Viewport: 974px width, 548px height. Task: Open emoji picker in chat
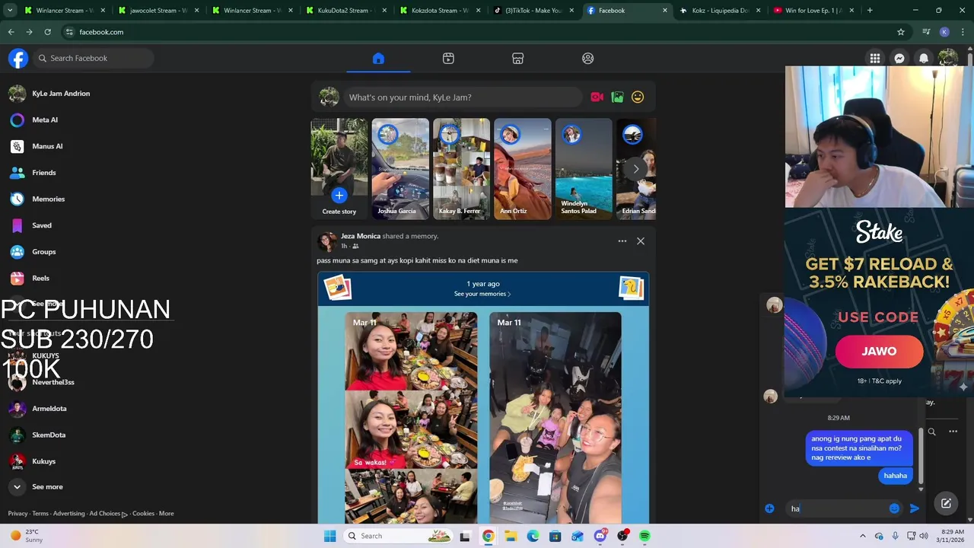point(894,508)
